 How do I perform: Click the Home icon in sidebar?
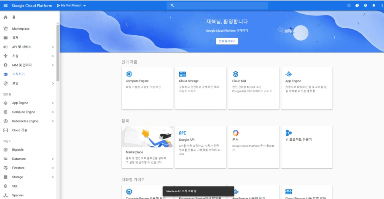pyautogui.click(x=6, y=17)
